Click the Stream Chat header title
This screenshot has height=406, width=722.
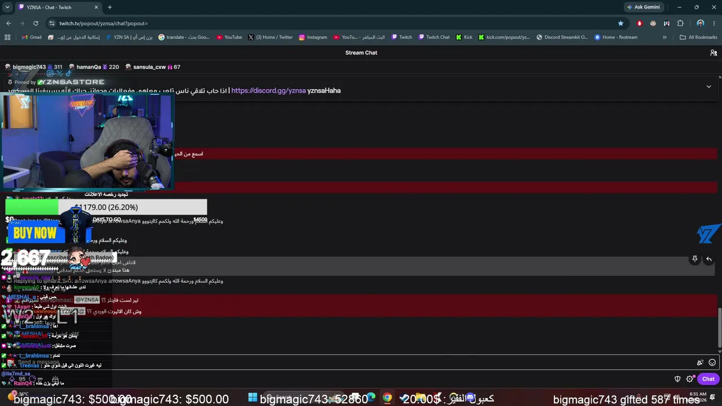point(361,52)
